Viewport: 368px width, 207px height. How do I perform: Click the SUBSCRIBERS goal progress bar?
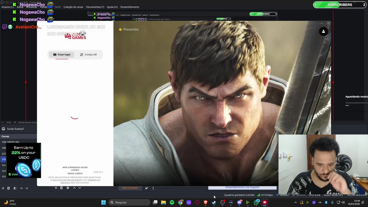[x=340, y=5]
